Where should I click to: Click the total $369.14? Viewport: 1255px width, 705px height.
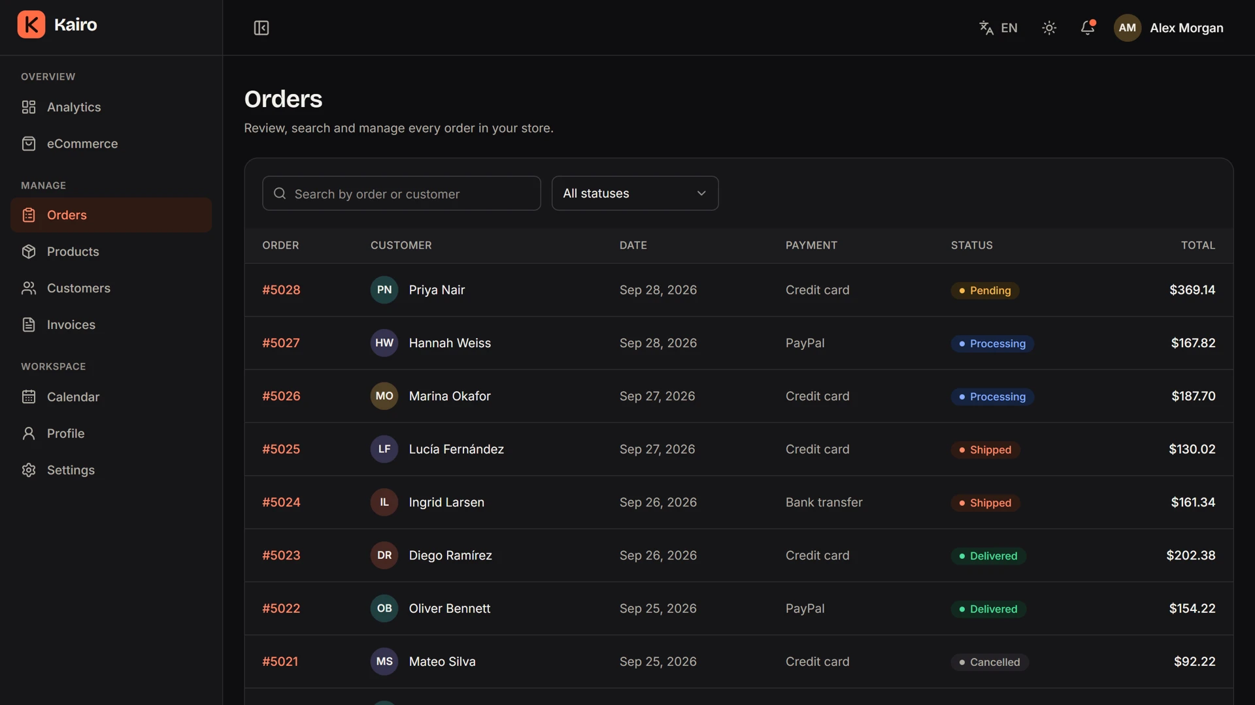click(x=1192, y=290)
